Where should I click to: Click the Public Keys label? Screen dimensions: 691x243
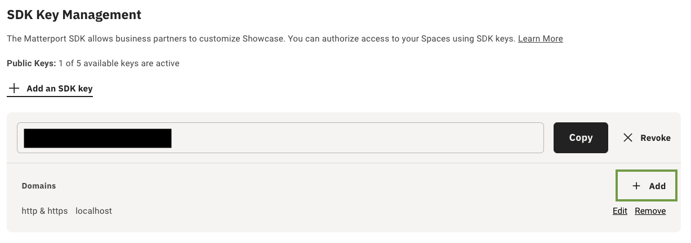click(31, 63)
